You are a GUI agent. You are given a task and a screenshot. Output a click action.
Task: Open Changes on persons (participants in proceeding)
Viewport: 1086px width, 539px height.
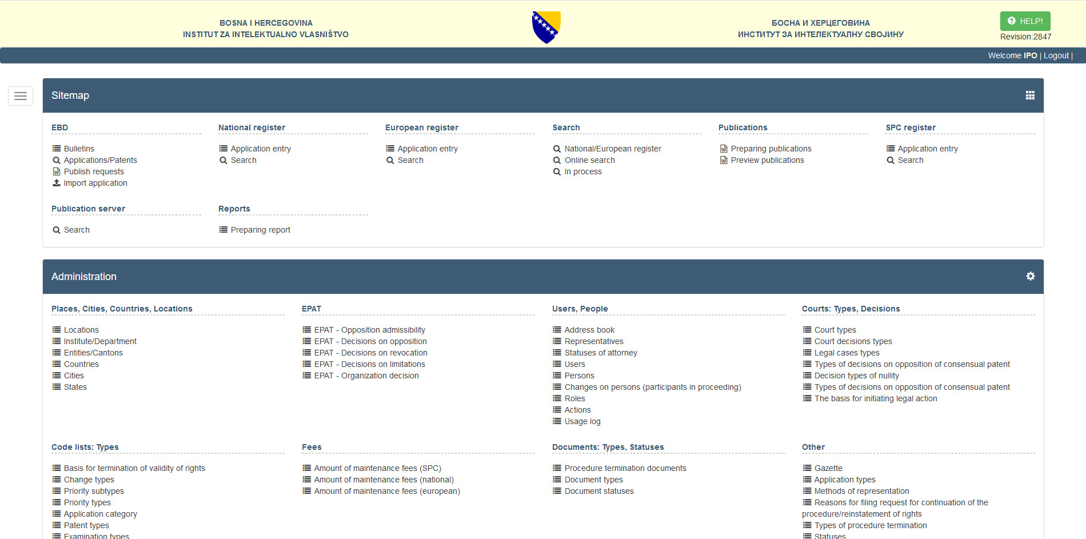pyautogui.click(x=653, y=387)
